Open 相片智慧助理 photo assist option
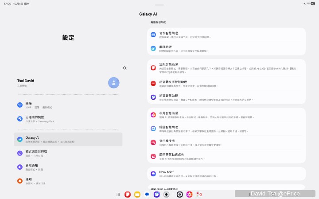This screenshot has height=199, width=319. click(226, 115)
